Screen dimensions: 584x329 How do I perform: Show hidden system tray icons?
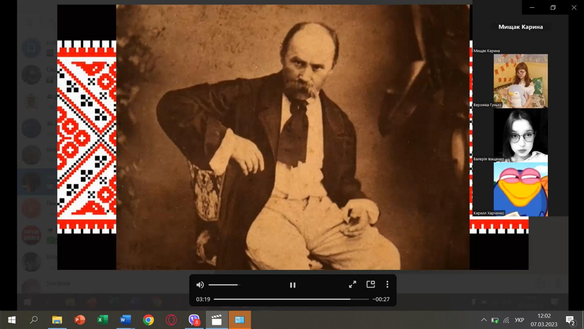tap(484, 320)
